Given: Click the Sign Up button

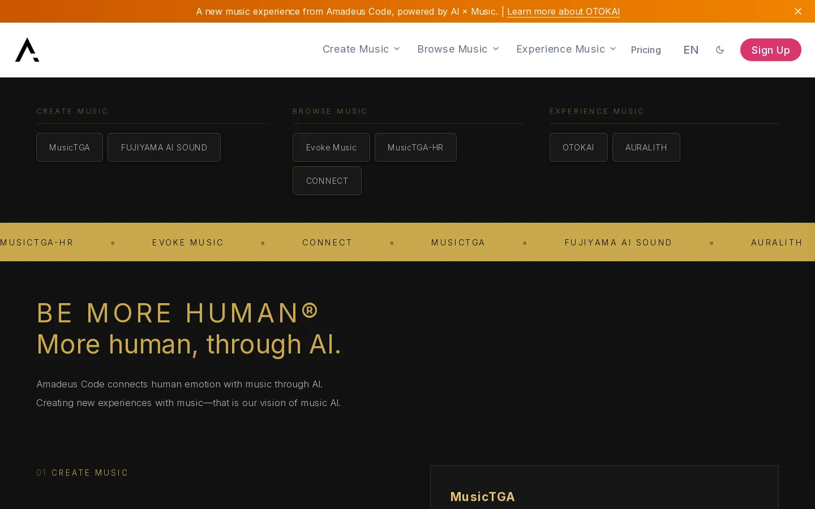Looking at the screenshot, I should tap(770, 50).
